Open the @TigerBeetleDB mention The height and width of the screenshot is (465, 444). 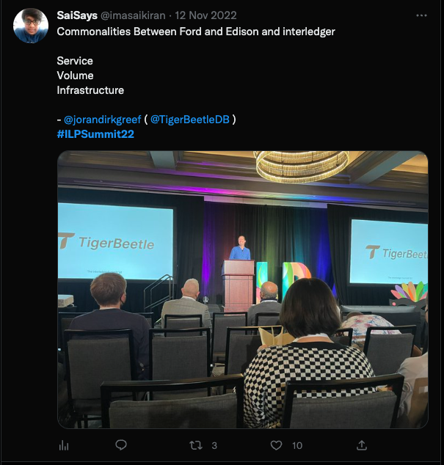(189, 120)
